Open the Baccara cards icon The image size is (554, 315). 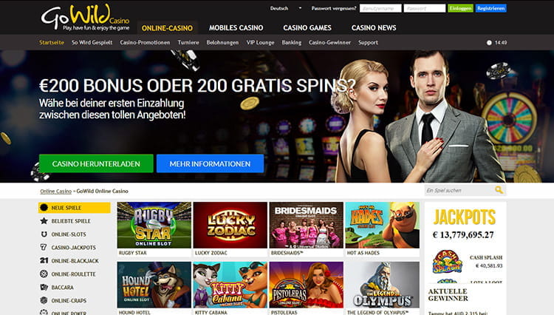point(44,287)
